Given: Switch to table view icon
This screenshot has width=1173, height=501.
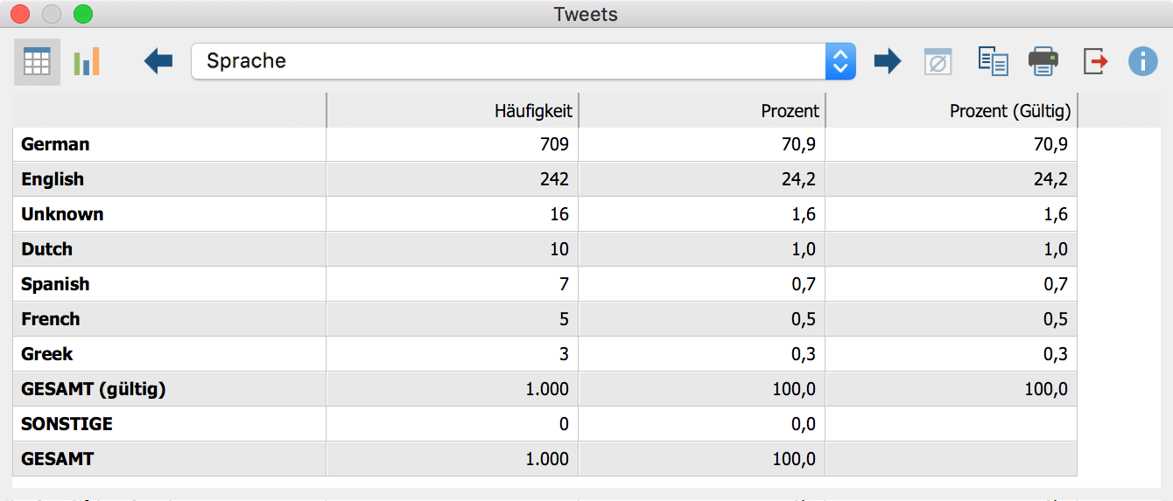Looking at the screenshot, I should coord(37,61).
